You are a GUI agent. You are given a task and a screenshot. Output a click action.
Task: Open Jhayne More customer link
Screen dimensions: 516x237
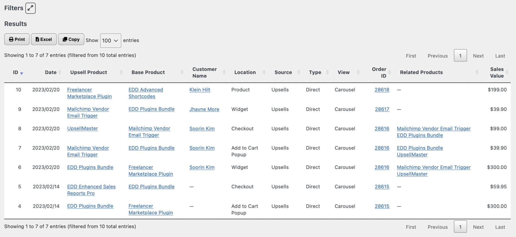click(x=204, y=109)
